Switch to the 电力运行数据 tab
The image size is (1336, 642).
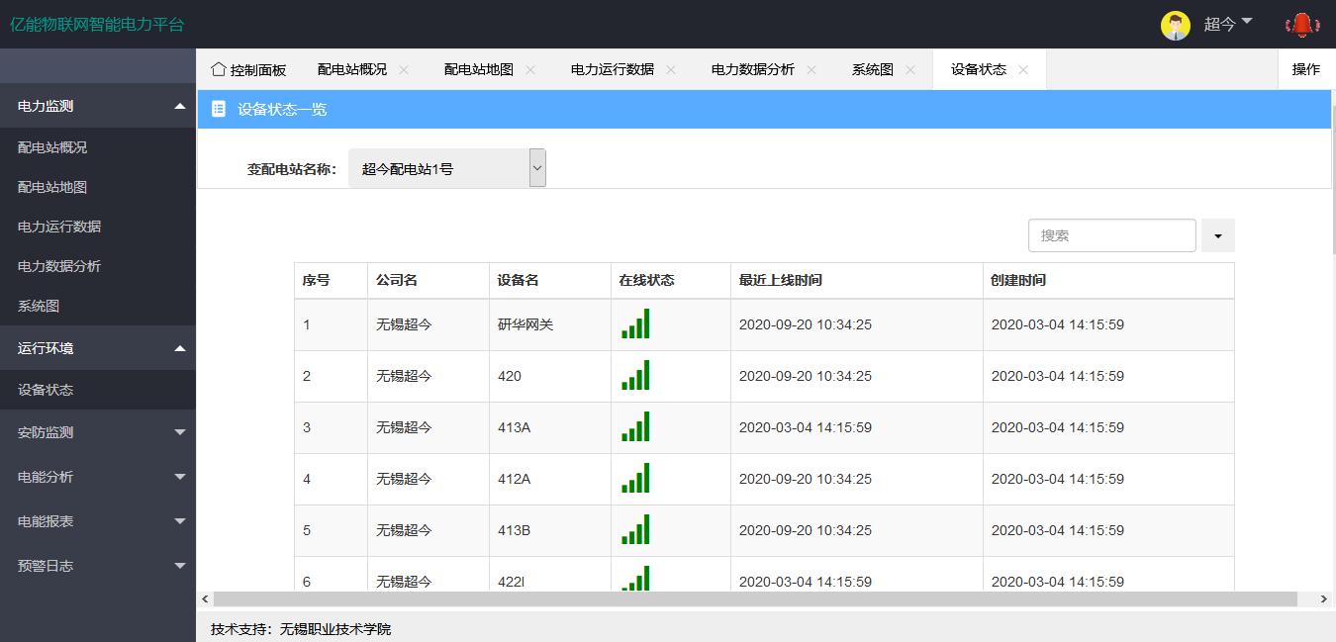click(x=612, y=69)
